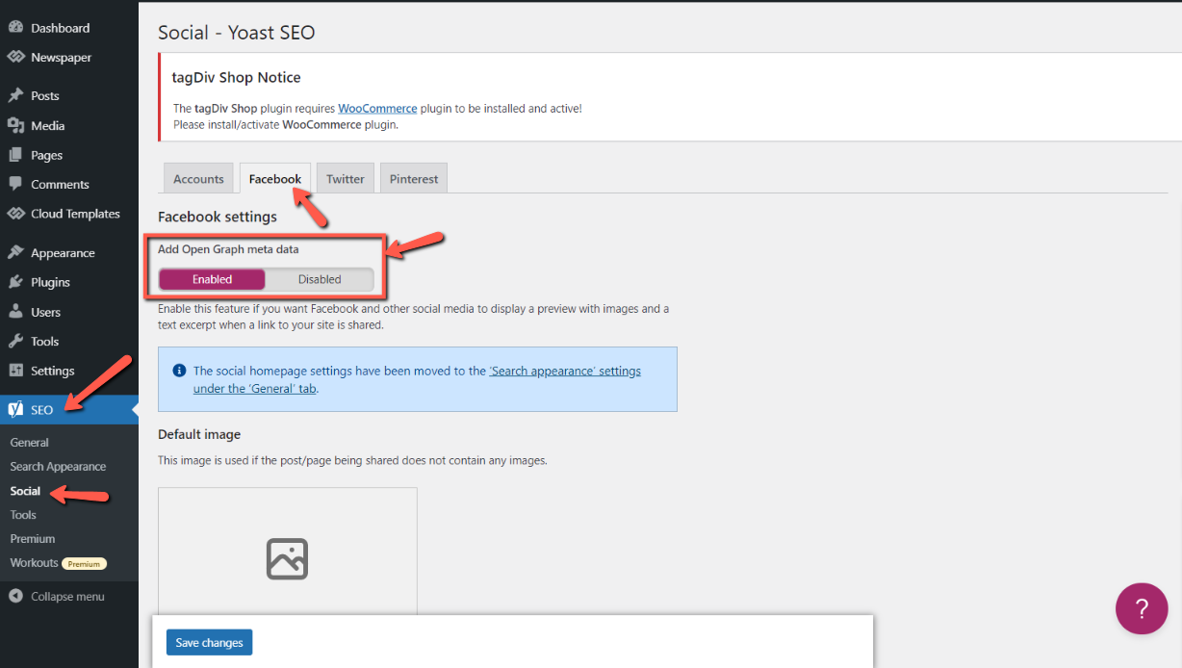Click the 'Facebook settings' heading
Image resolution: width=1182 pixels, height=668 pixels.
click(218, 217)
